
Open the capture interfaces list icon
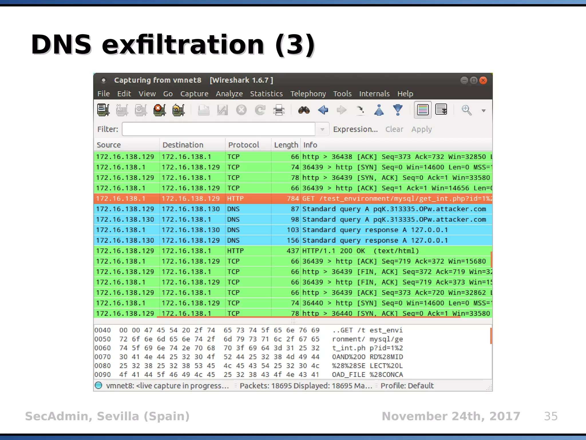click(x=103, y=110)
